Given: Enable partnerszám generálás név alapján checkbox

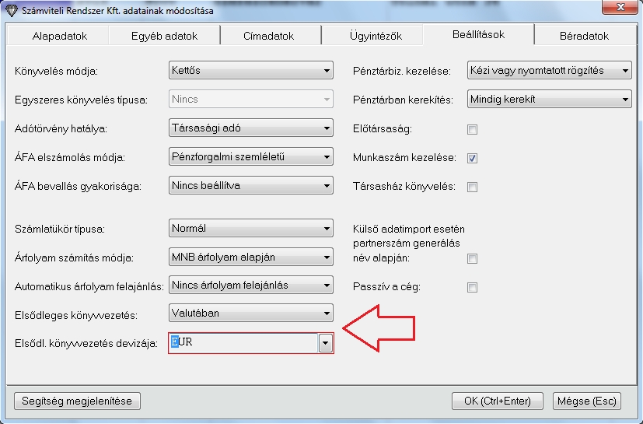Looking at the screenshot, I should click(x=472, y=258).
